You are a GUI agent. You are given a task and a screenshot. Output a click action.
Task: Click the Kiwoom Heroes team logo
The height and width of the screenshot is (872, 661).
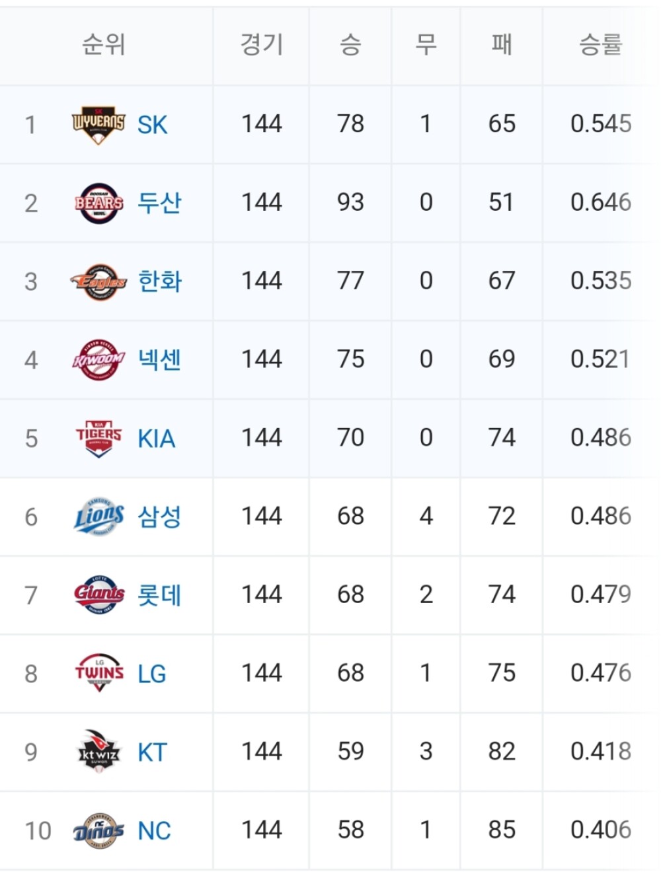[x=98, y=360]
